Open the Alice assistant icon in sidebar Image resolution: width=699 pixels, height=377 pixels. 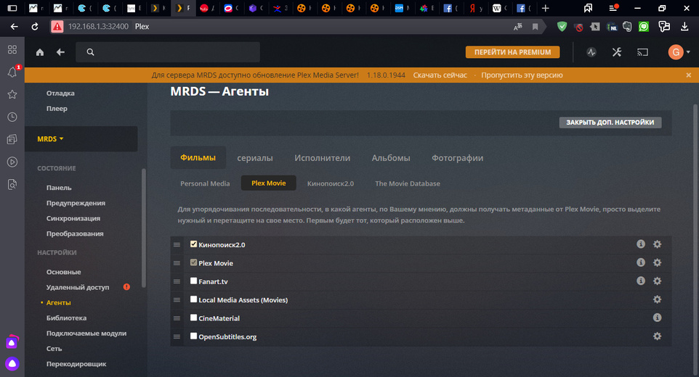[12, 364]
